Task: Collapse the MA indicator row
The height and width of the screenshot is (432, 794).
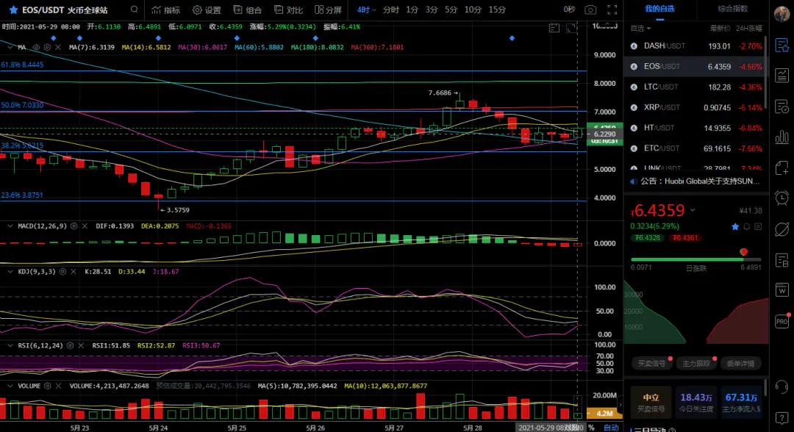Action: 10,47
